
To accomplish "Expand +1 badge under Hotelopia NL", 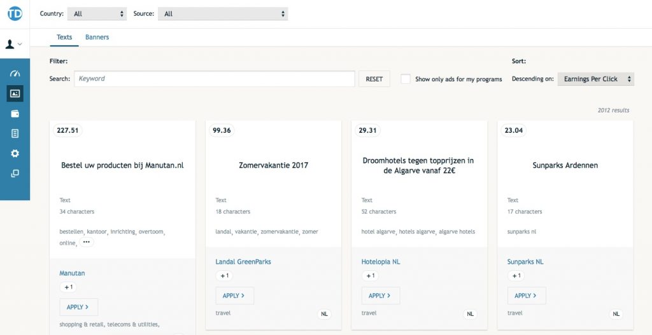I will (370, 276).
